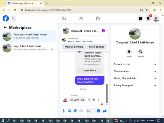Open a new browser tab

(x=47, y=3)
